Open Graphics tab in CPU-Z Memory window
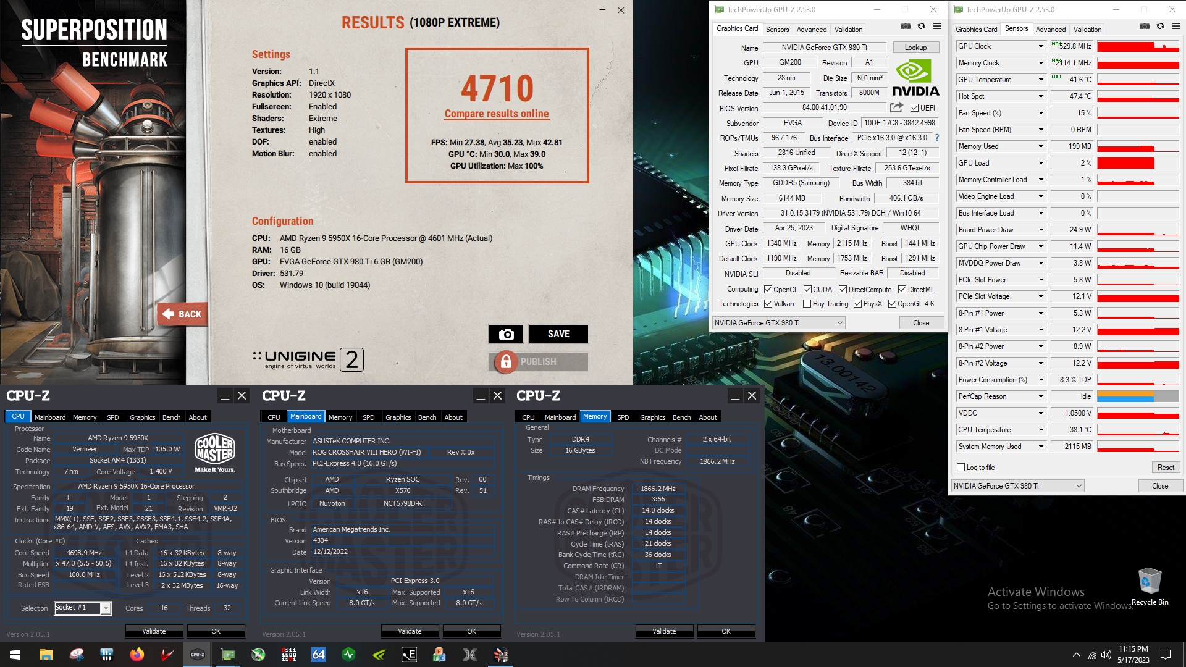Viewport: 1186px width, 667px height. tap(653, 417)
